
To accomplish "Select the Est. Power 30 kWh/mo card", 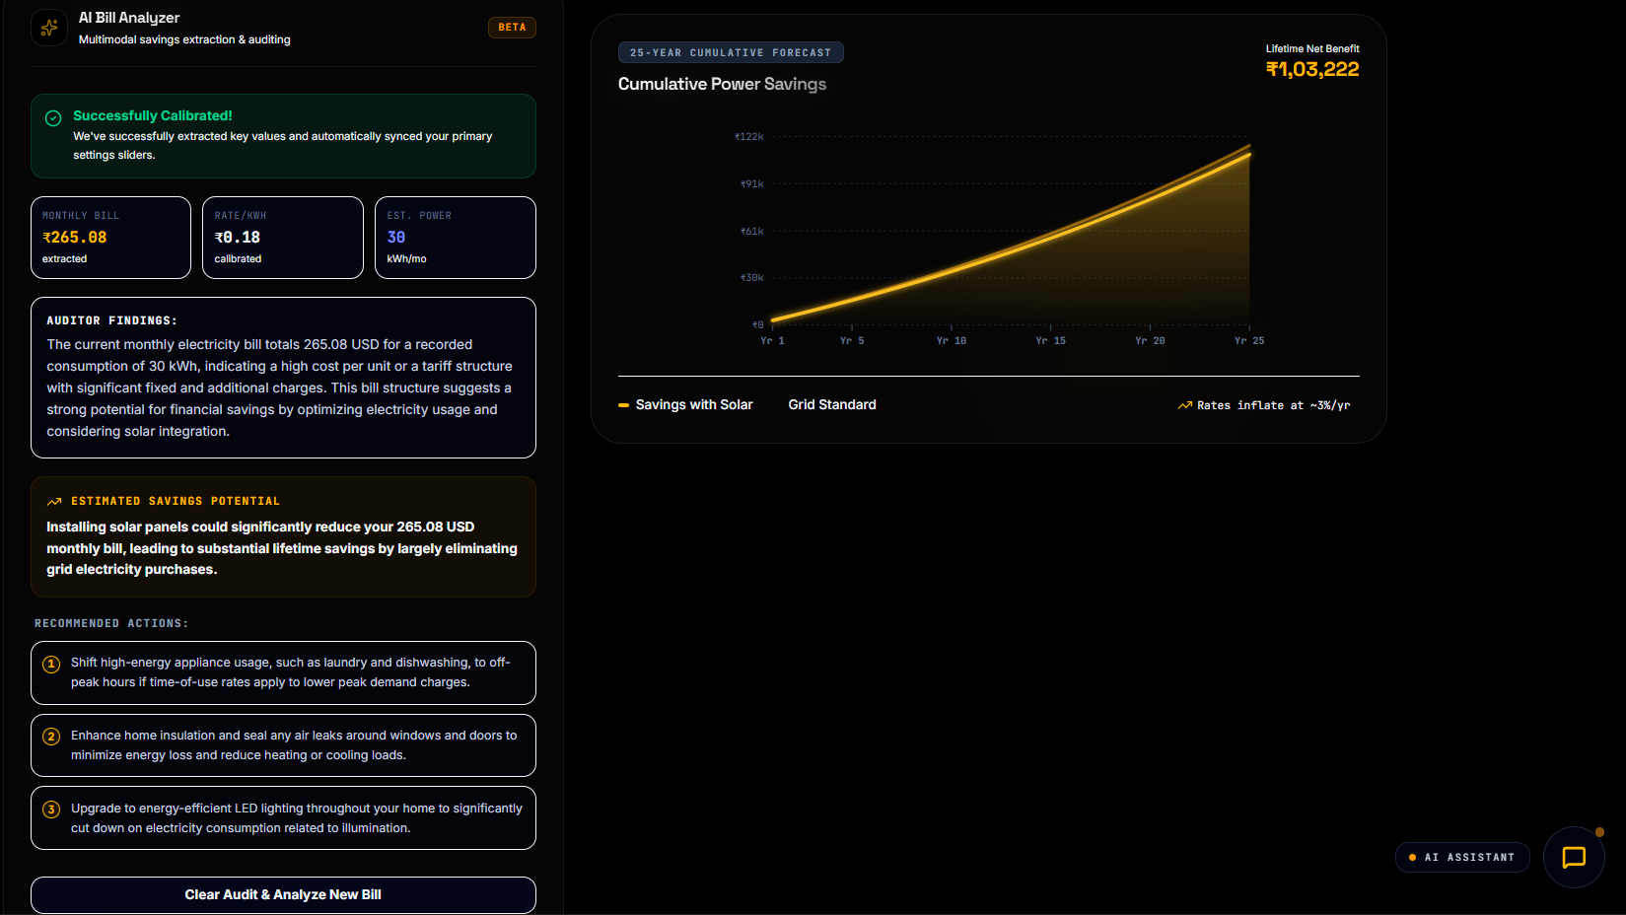I will pos(456,238).
